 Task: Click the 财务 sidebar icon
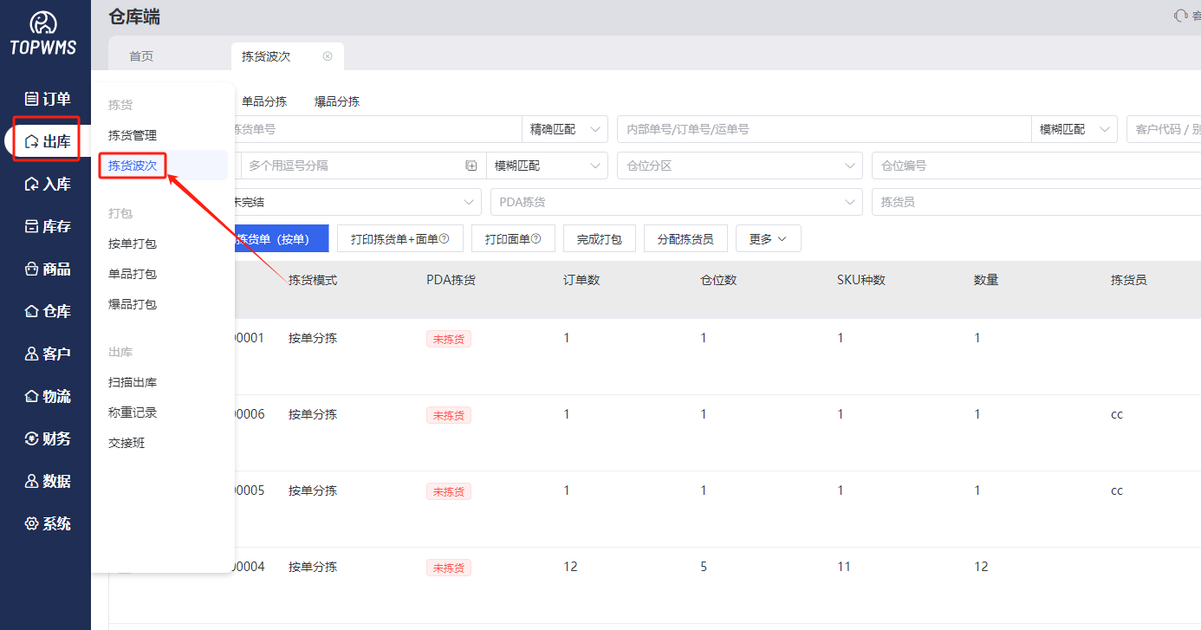(x=31, y=438)
